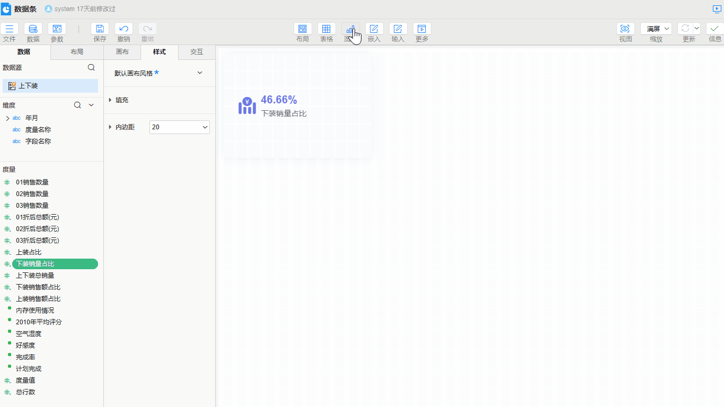
Task: Expand the 年月 dimension tree node
Action: click(7, 118)
